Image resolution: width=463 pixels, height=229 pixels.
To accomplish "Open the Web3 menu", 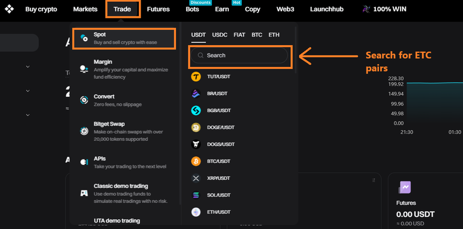I will 285,9.
